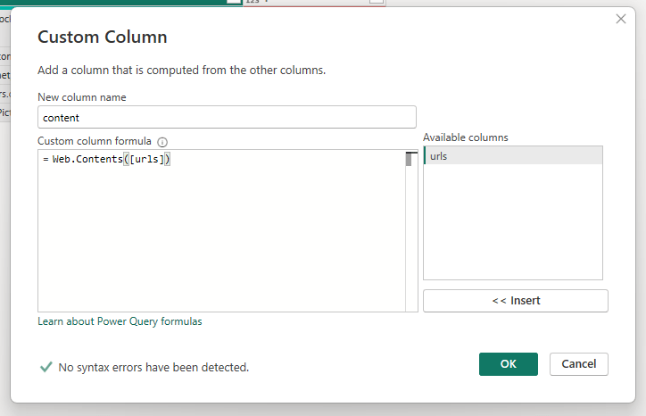646x416 pixels.
Task: Click the info icon beside Custom column formula
Action: point(162,142)
